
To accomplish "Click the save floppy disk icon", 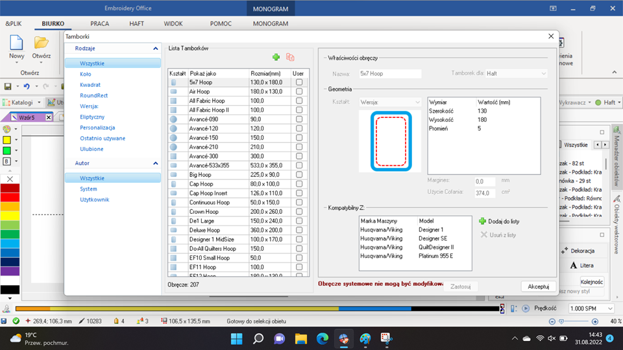I will [x=7, y=86].
